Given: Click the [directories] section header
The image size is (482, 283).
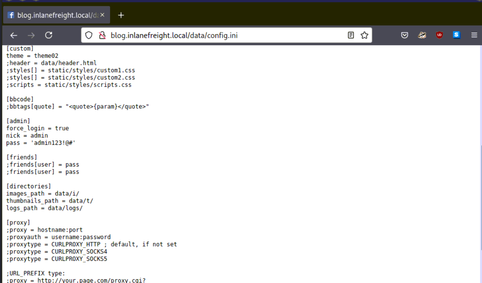Looking at the screenshot, I should click(29, 186).
